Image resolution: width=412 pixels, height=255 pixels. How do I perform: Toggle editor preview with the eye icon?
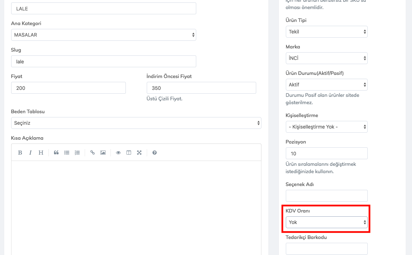click(118, 153)
